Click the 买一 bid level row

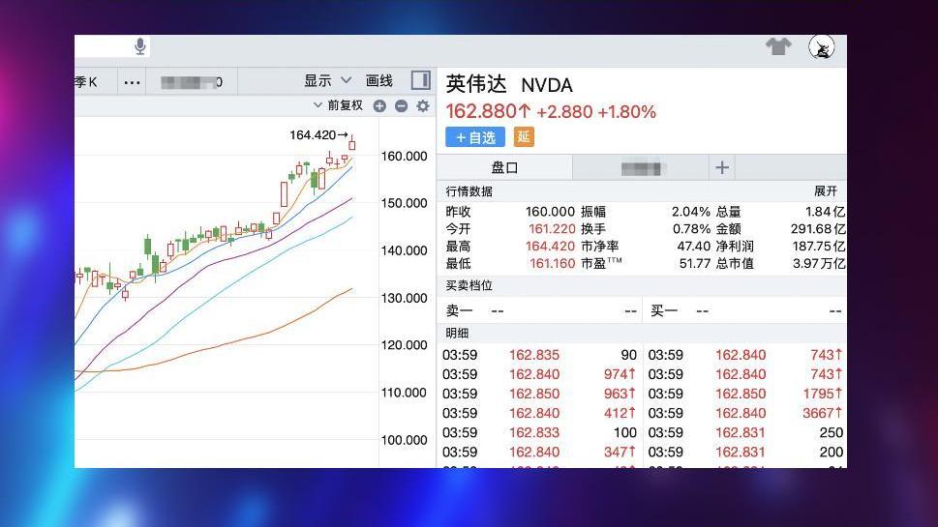pos(745,310)
